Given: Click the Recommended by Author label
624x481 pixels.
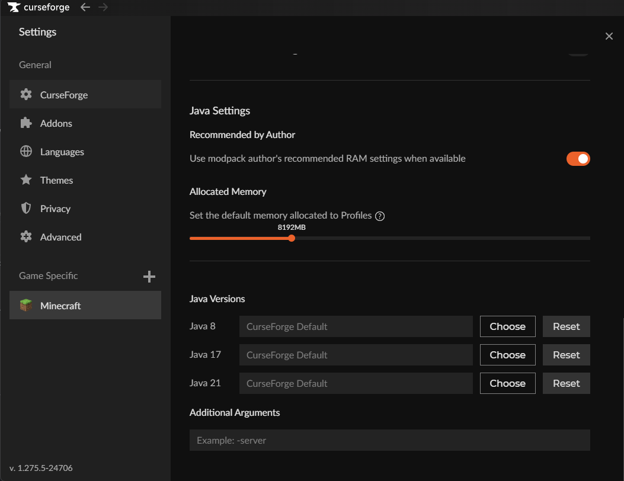Looking at the screenshot, I should click(x=242, y=135).
